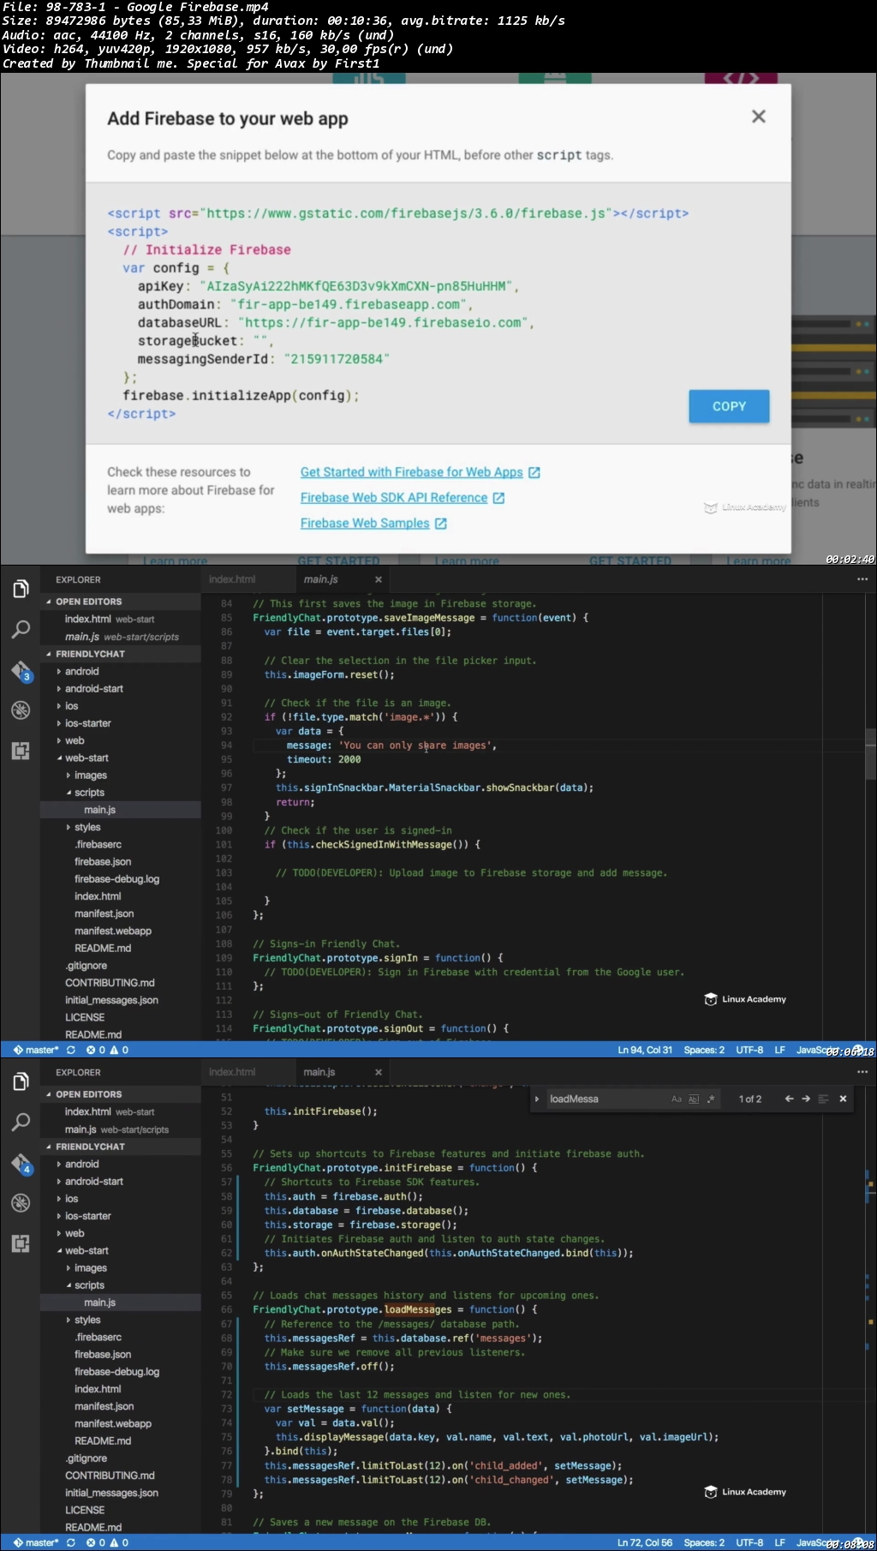
Task: Close the loadMessa find widget
Action: (x=843, y=1099)
